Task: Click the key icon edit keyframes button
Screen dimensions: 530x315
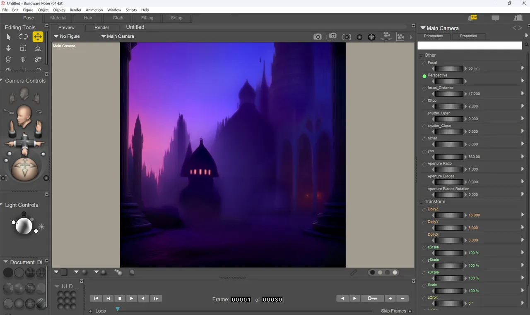Action: pos(372,298)
